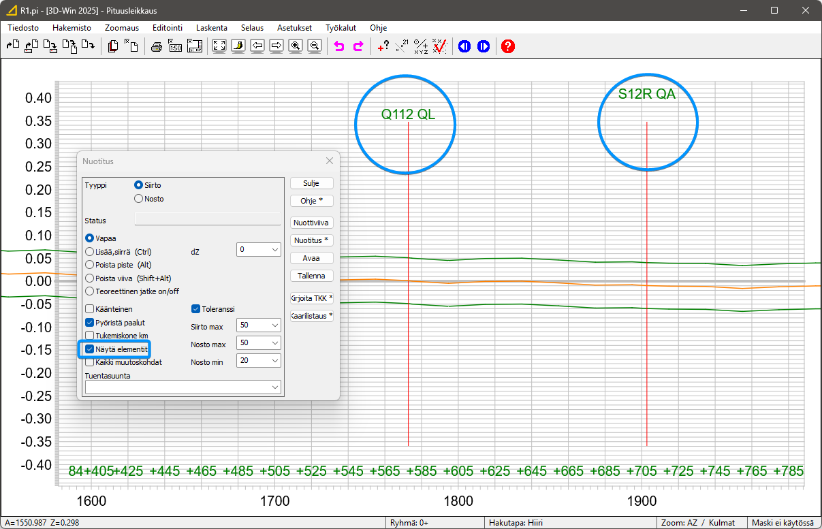Click the Nuottiviiva button
822x529 pixels.
(x=312, y=223)
